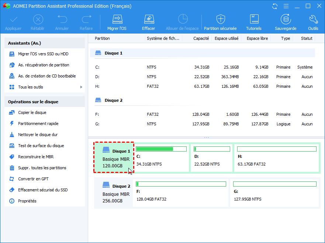This screenshot has width=325, height=243.
Task: Select partition C: row in the list
Action: [x=203, y=67]
